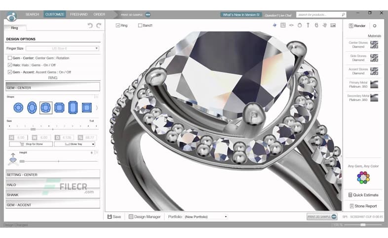388x238 pixels.
Task: Click the application logo icon
Action: 11,17
